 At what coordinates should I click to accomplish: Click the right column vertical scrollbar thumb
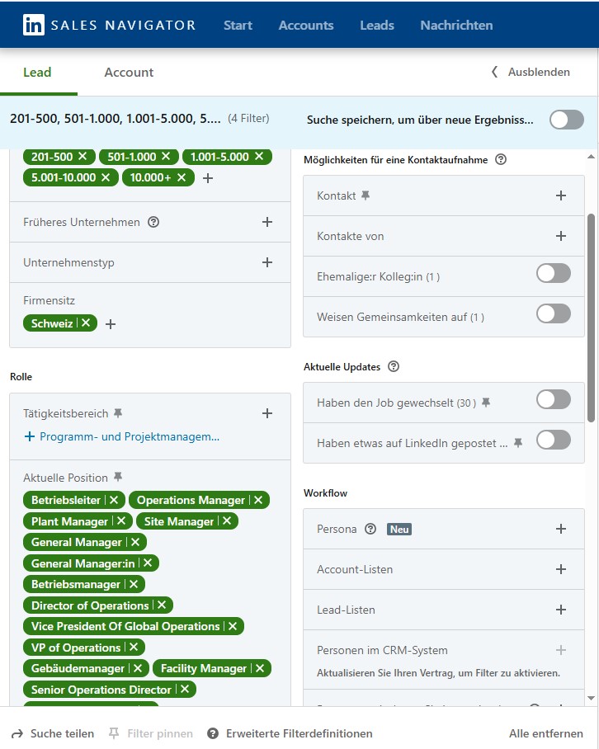point(591,318)
